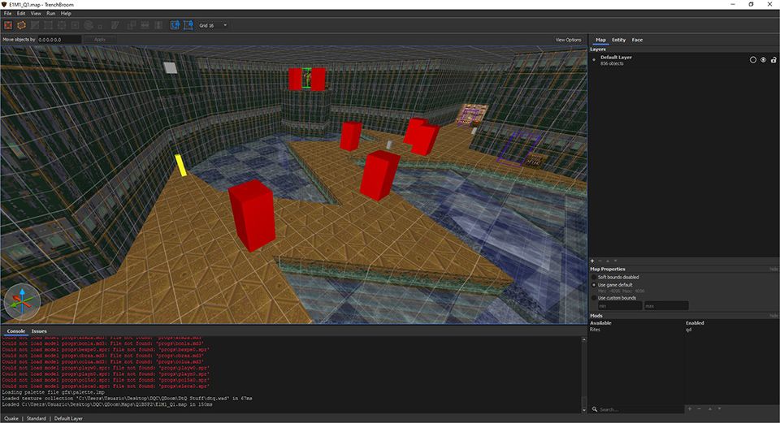
Task: Toggle texture lock icon in toolbar
Action: [175, 25]
